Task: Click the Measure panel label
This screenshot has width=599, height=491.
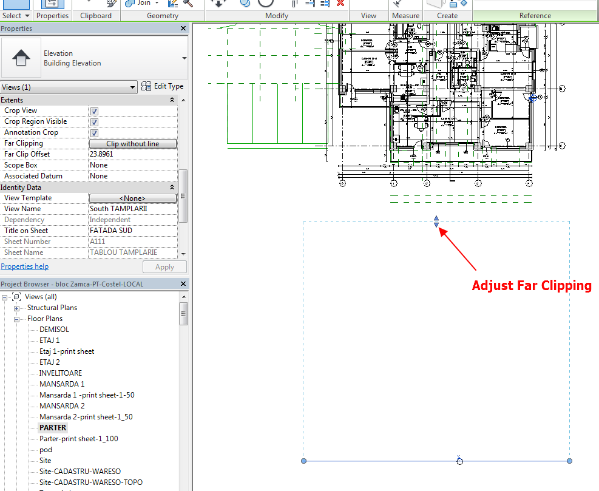Action: 405,16
